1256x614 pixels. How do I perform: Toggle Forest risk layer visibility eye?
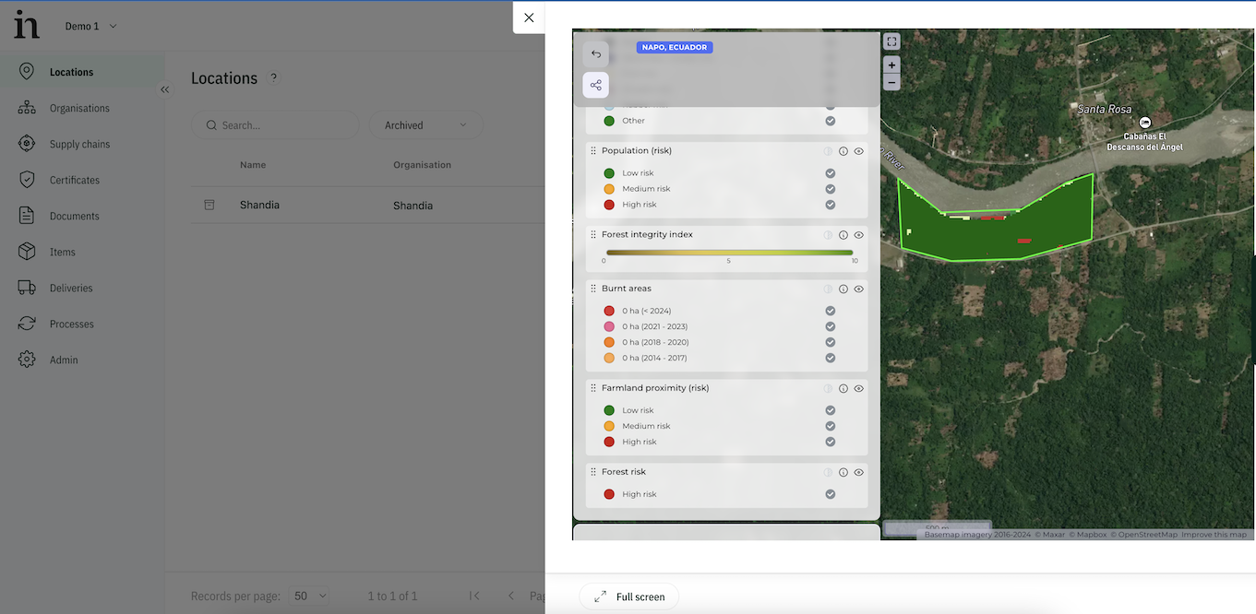pos(858,473)
